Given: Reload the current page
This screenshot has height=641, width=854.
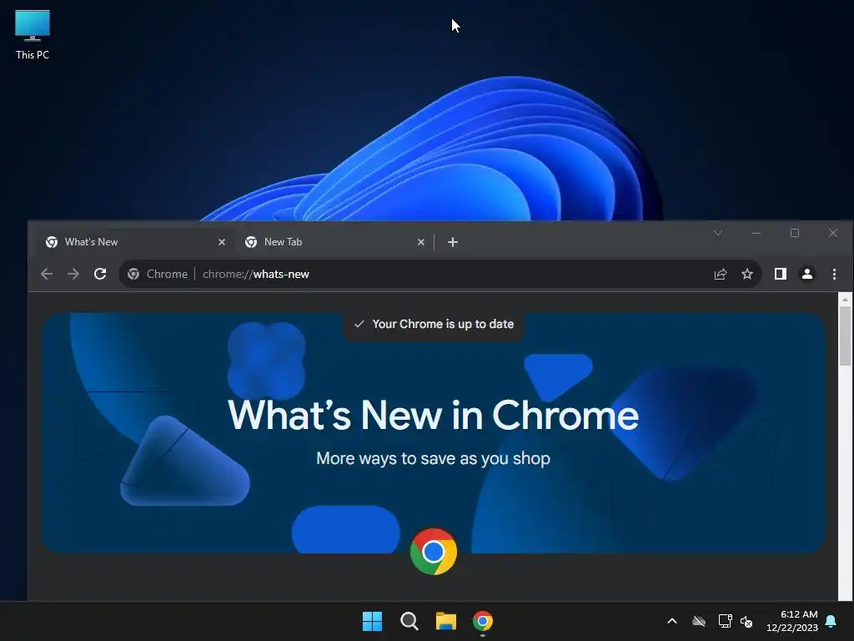Looking at the screenshot, I should click(x=100, y=274).
